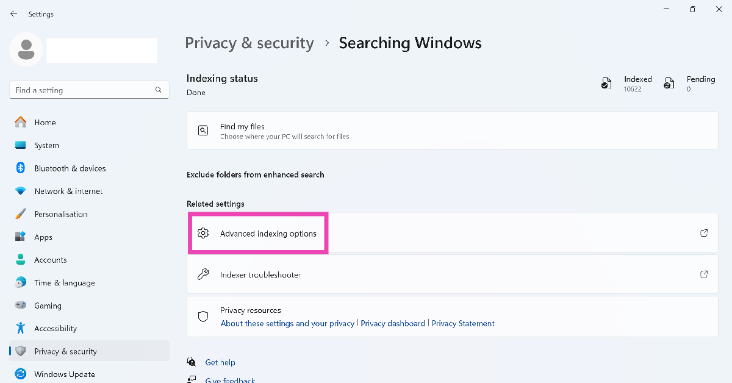Open Bluetooth & devices settings
Viewport: 732px width, 383px height.
pyautogui.click(x=70, y=168)
